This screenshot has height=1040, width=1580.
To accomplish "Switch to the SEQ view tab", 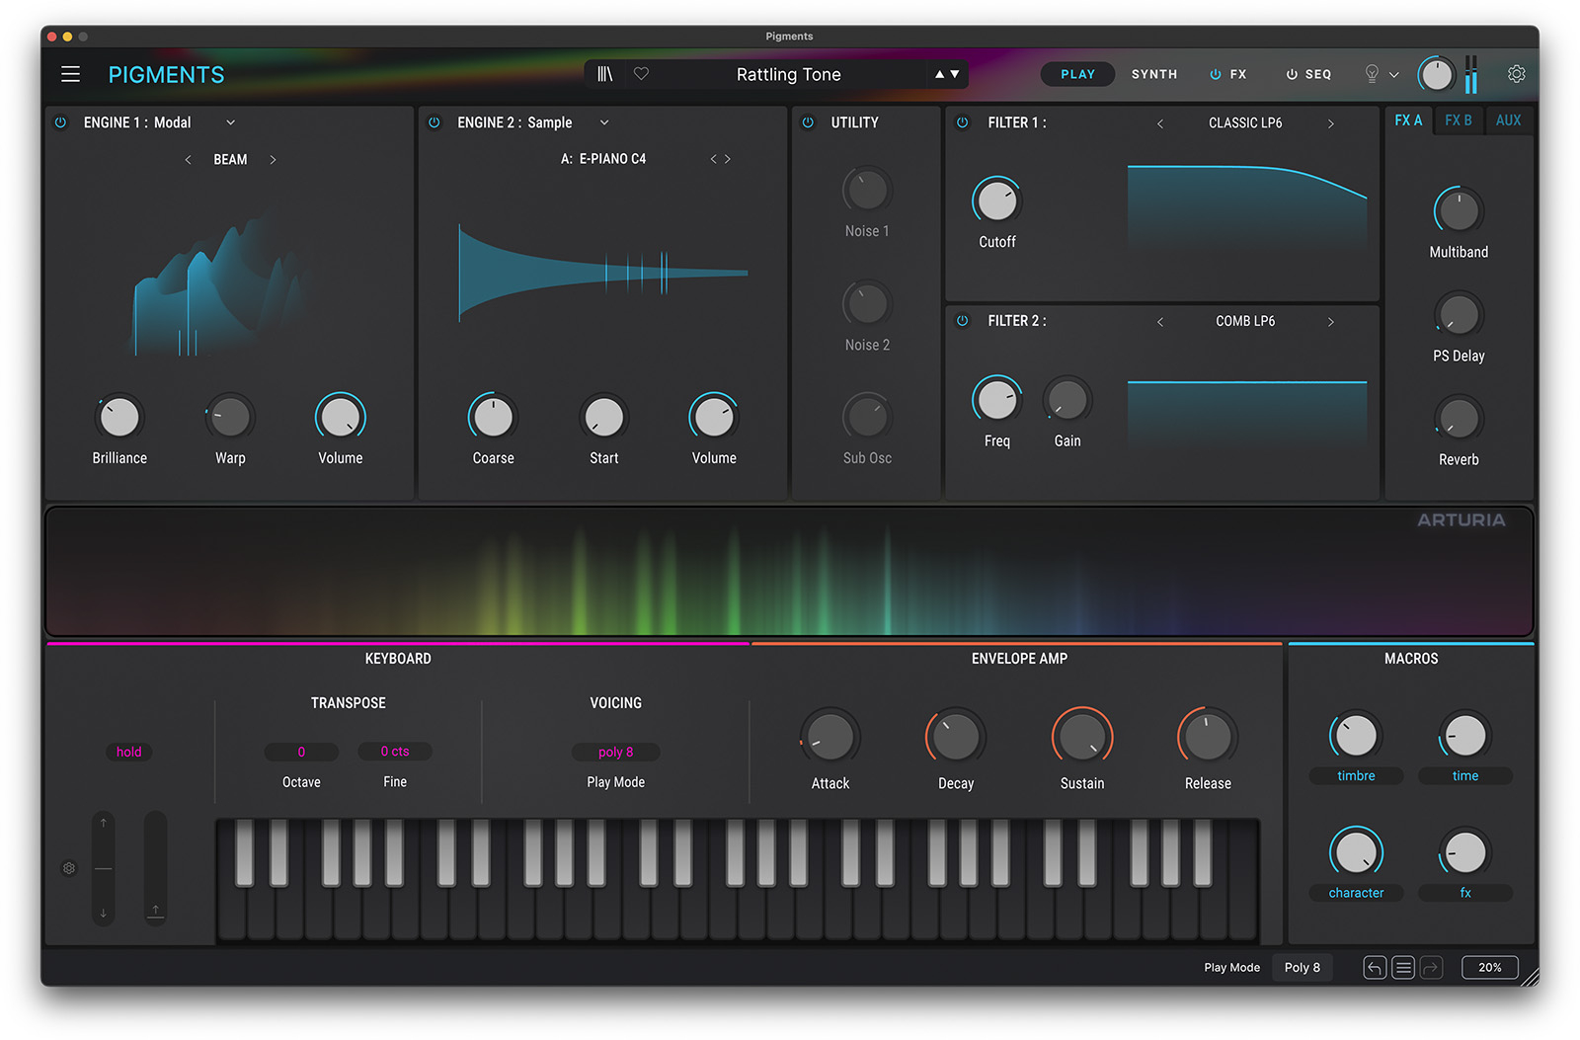I will point(1318,74).
